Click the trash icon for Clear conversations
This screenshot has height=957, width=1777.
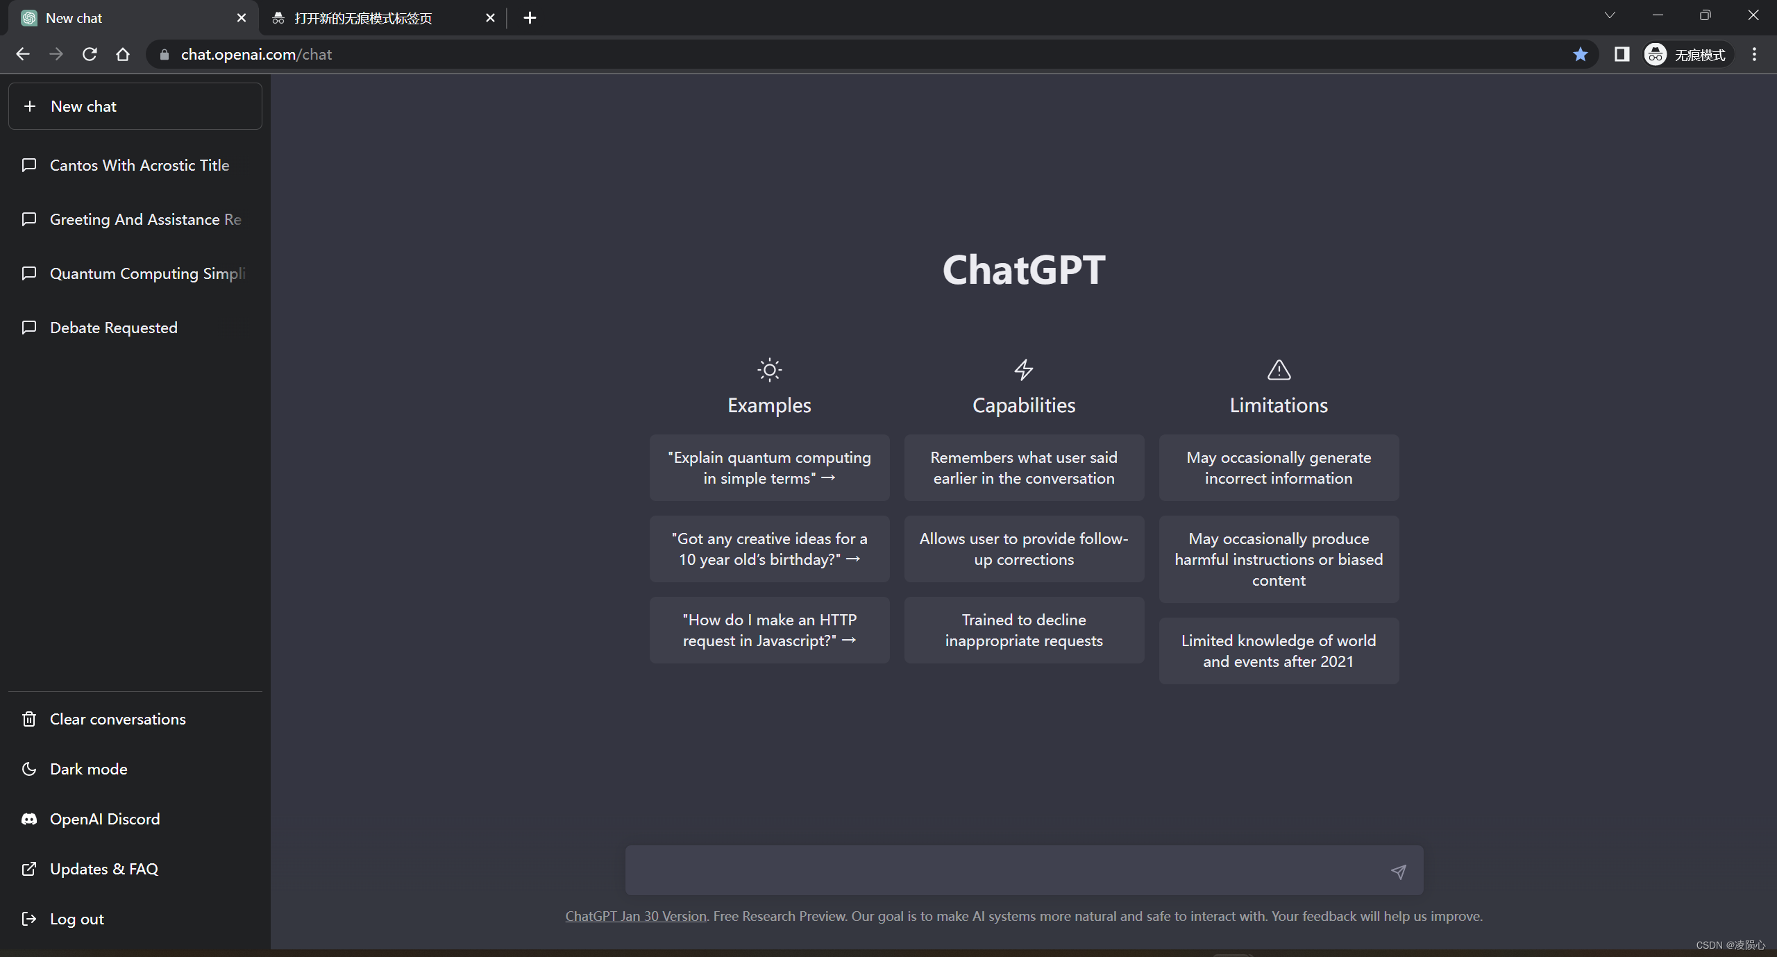(x=29, y=719)
